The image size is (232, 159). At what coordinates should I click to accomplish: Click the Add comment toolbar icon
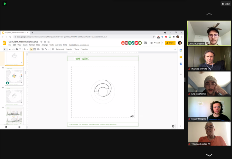pyautogui.click(x=53, y=49)
